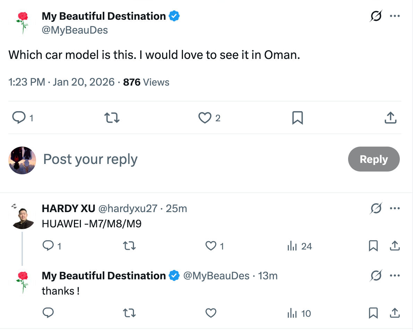The image size is (413, 332).
Task: Open HARDY XU's profile name link
Action: tap(68, 208)
